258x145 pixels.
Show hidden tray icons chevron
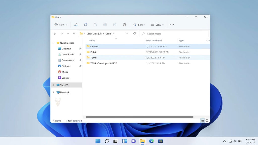point(224,141)
